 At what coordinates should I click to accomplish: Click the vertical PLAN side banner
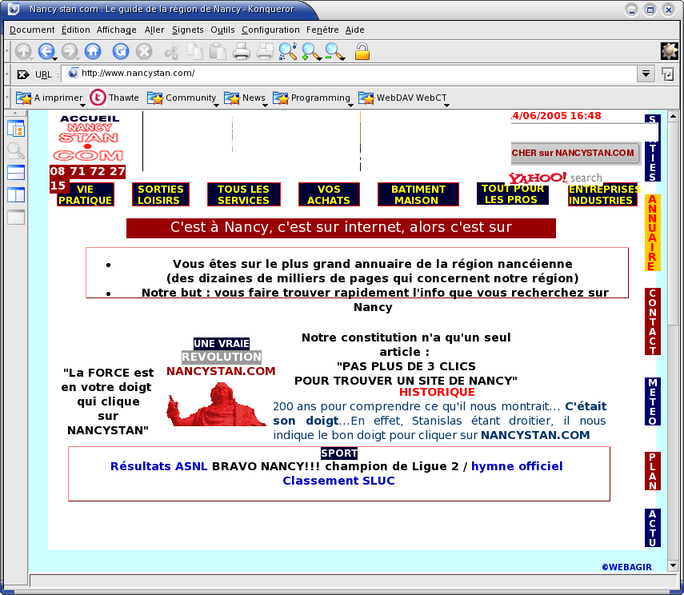pos(653,472)
